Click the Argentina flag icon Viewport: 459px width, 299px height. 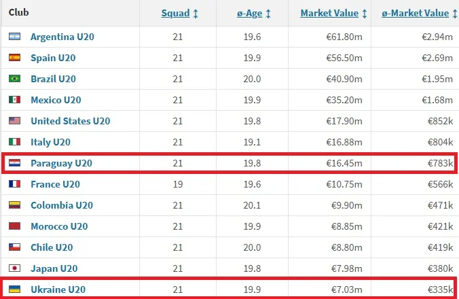pos(15,37)
